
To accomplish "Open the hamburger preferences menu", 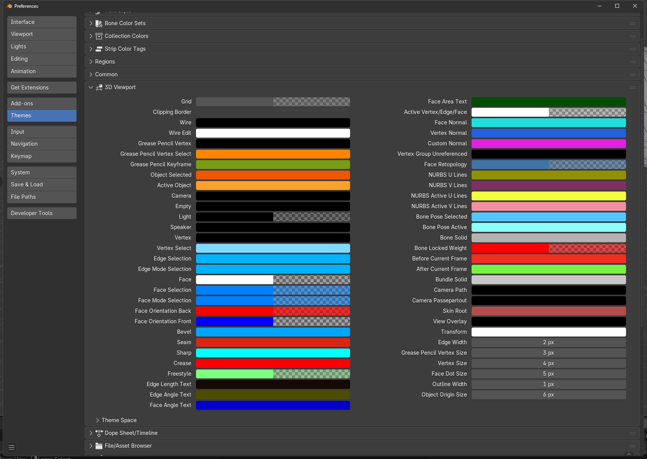I will (x=12, y=447).
